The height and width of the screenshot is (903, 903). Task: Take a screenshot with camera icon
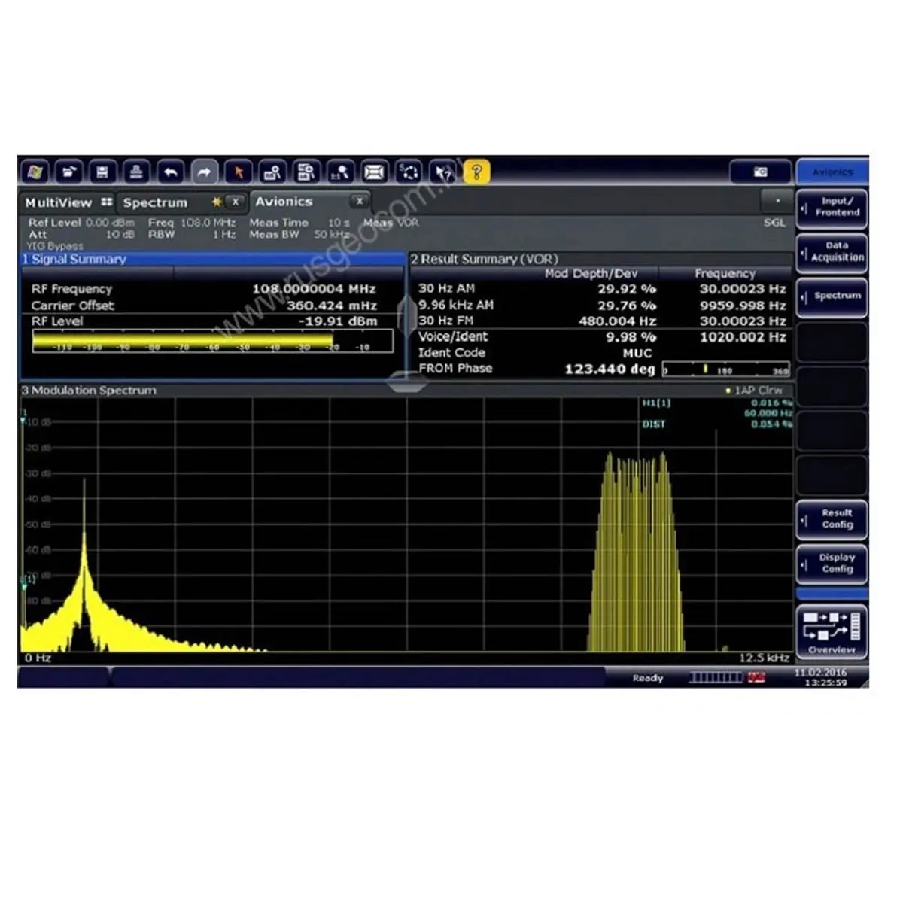click(x=760, y=172)
